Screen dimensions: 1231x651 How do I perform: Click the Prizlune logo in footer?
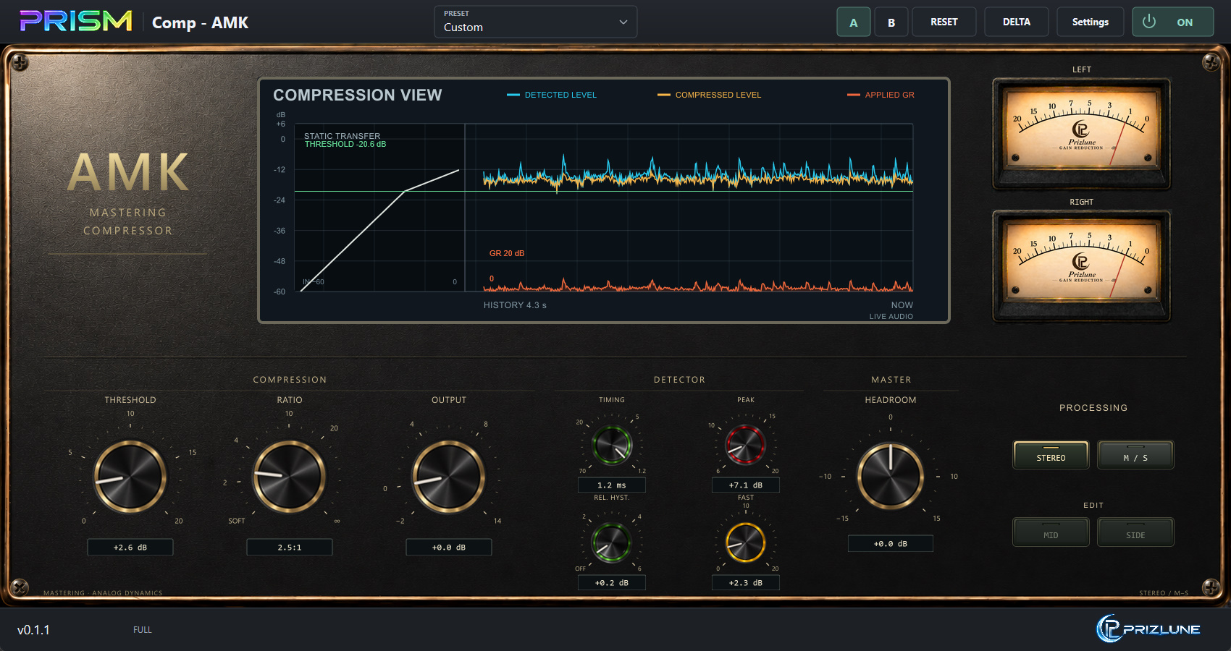(x=1148, y=629)
